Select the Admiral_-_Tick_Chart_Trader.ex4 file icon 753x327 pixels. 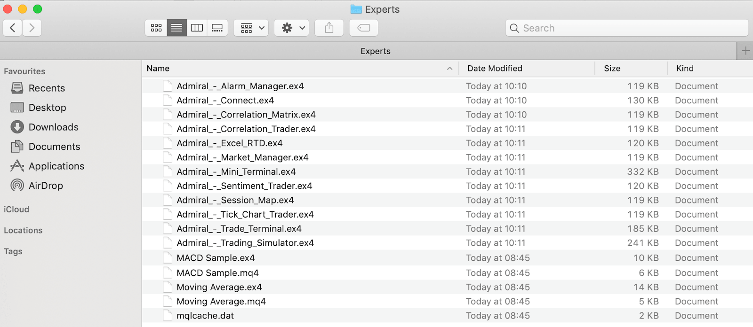tap(167, 214)
